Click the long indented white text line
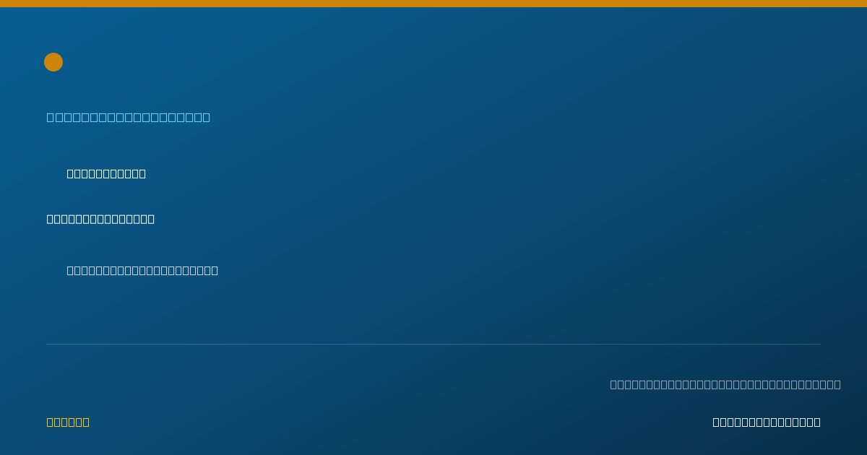This screenshot has height=455, width=867. point(142,270)
